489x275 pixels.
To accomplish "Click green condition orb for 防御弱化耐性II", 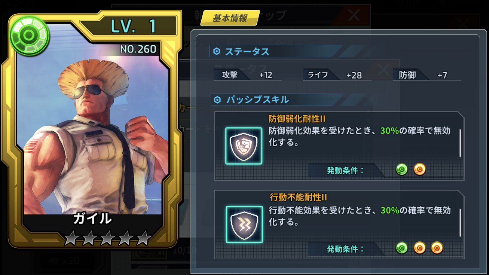I will coord(402,170).
